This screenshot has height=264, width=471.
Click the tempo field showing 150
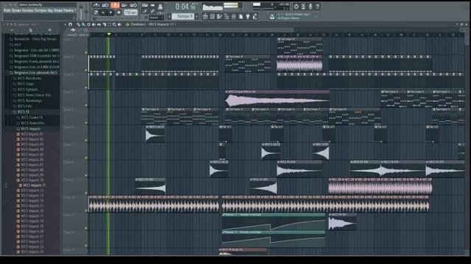pos(130,12)
